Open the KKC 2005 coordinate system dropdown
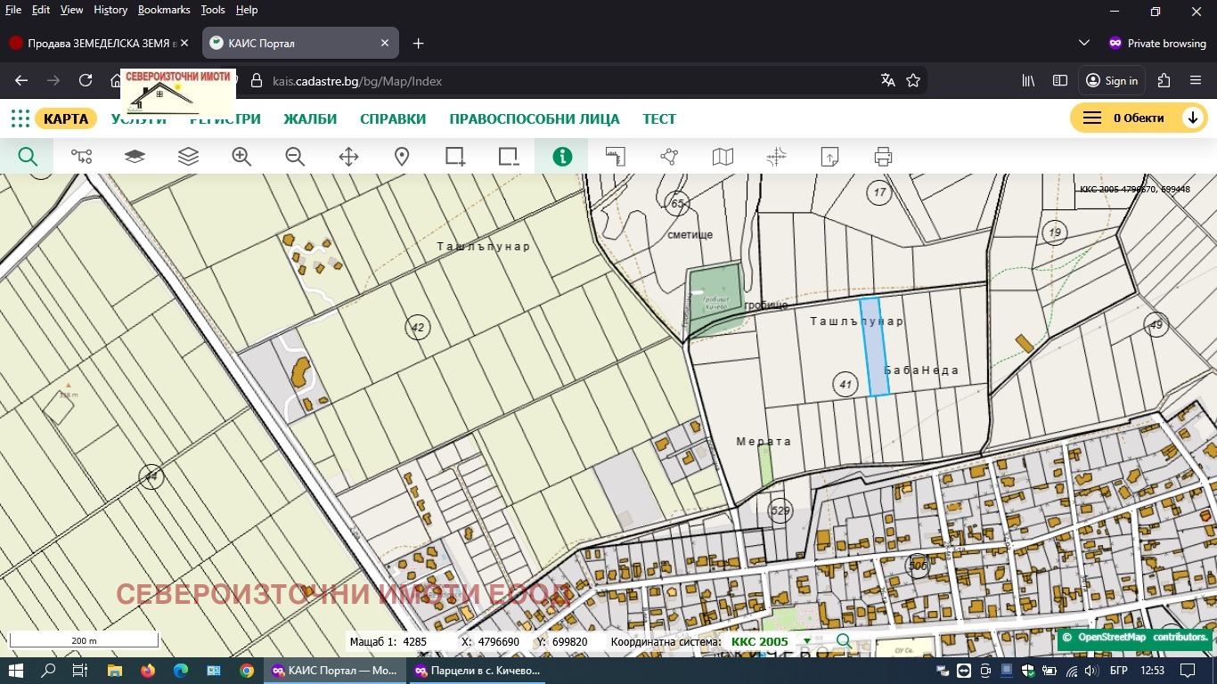The width and height of the screenshot is (1217, 684). pos(807,641)
